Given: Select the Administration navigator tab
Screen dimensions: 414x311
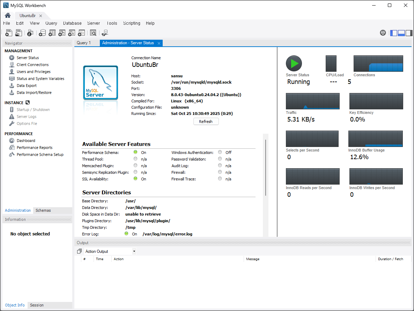Looking at the screenshot, I should coord(18,210).
